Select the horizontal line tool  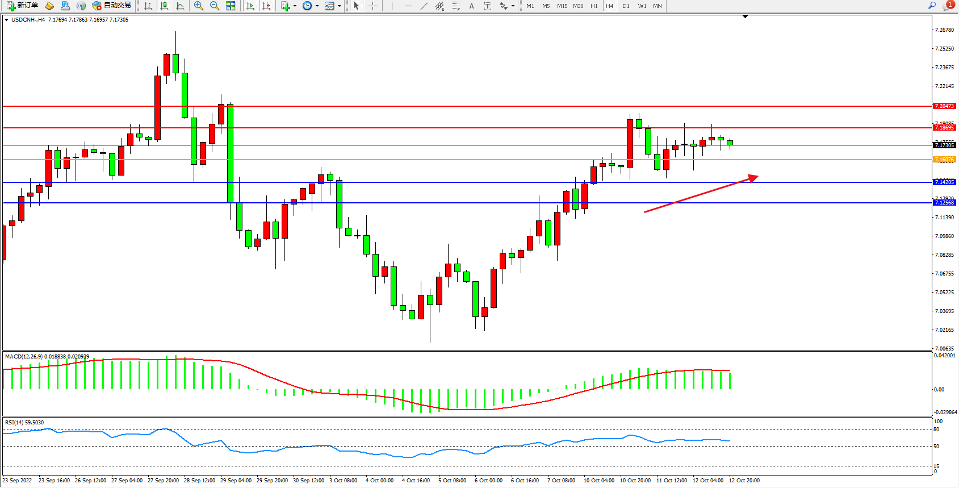tap(408, 6)
